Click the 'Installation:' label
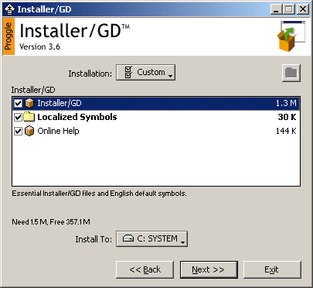The image size is (313, 288). [90, 74]
